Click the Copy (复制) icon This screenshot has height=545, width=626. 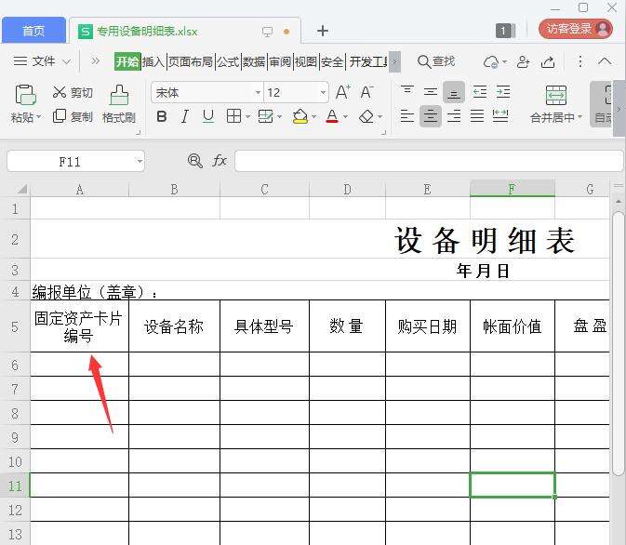60,116
